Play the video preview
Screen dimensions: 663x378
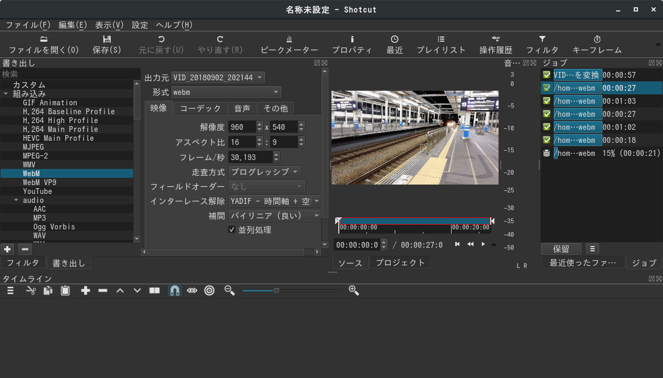coord(483,244)
